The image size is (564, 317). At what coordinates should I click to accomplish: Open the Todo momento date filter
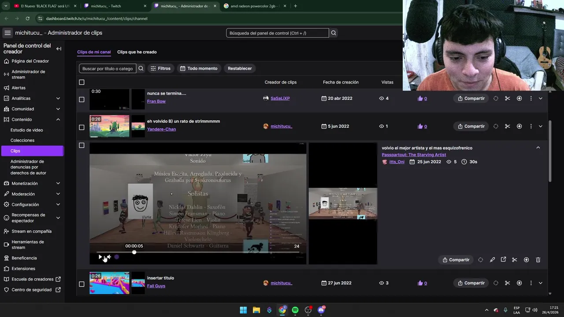[x=198, y=68]
